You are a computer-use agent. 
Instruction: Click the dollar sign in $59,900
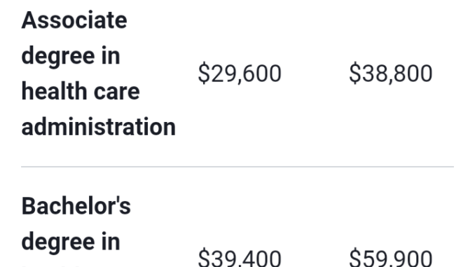pyautogui.click(x=355, y=258)
